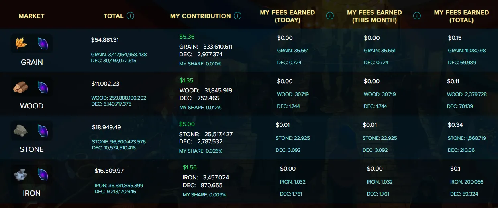Click the info icon beside MY CONTRIBUTION
The image size is (498, 208).
point(237,16)
